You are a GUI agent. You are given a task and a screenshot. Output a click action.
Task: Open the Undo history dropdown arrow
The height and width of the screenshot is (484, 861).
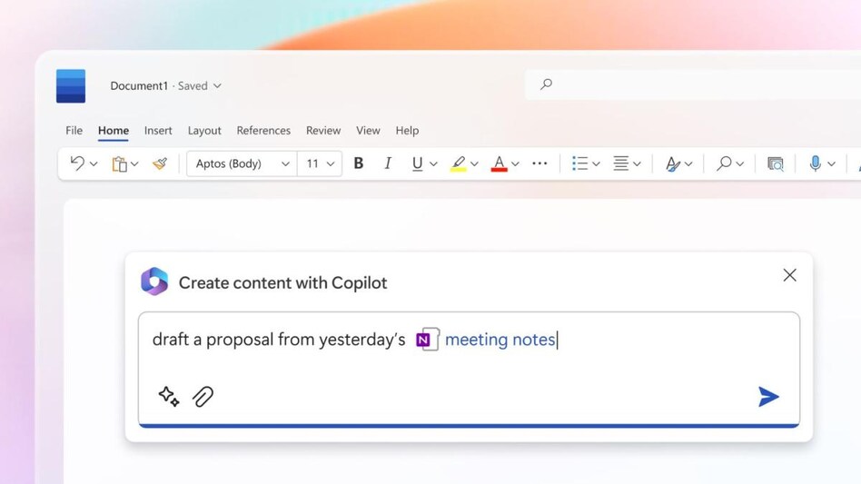click(x=94, y=163)
